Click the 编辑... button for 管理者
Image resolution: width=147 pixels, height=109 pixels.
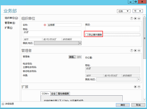[x=72, y=57]
